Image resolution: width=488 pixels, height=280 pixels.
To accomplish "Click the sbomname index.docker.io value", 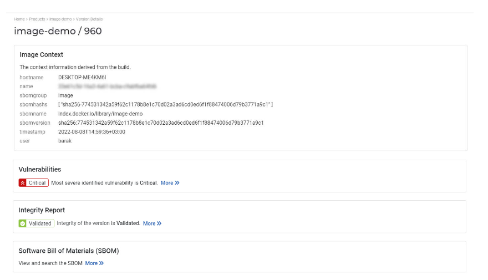I will click(x=100, y=114).
